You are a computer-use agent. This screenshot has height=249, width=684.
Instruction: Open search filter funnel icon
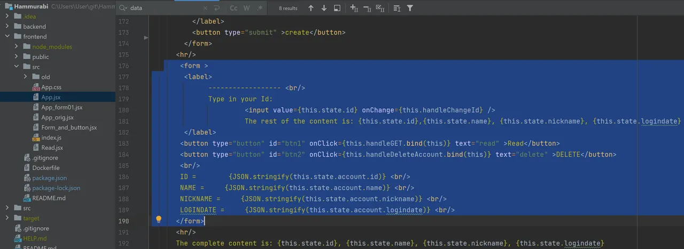410,8
